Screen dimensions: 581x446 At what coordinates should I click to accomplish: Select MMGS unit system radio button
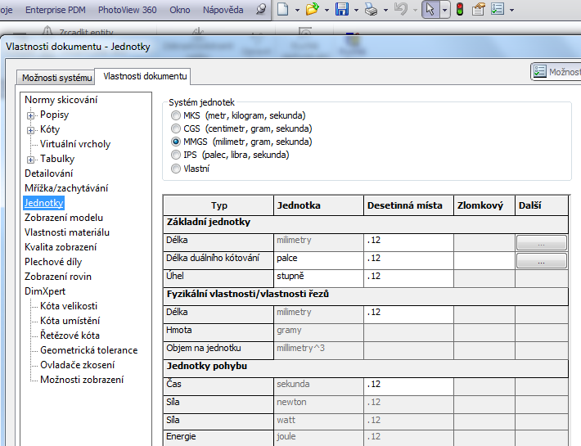coord(176,142)
